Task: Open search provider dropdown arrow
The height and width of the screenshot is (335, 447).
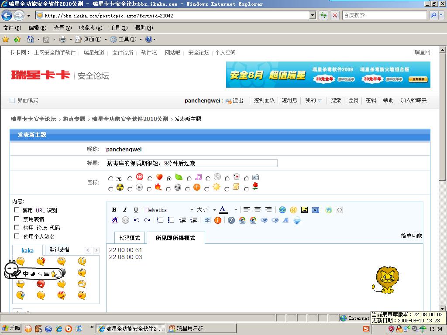Action: [x=441, y=15]
